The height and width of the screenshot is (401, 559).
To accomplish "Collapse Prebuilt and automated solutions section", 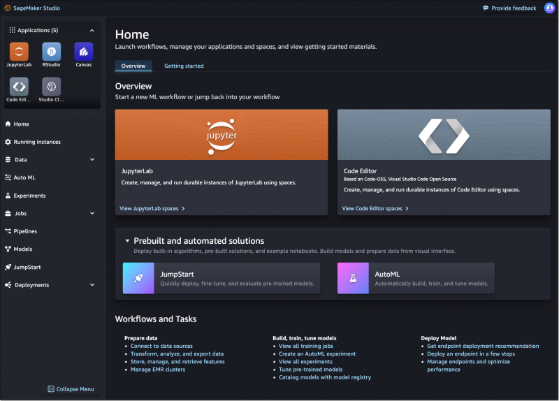I will (x=127, y=241).
